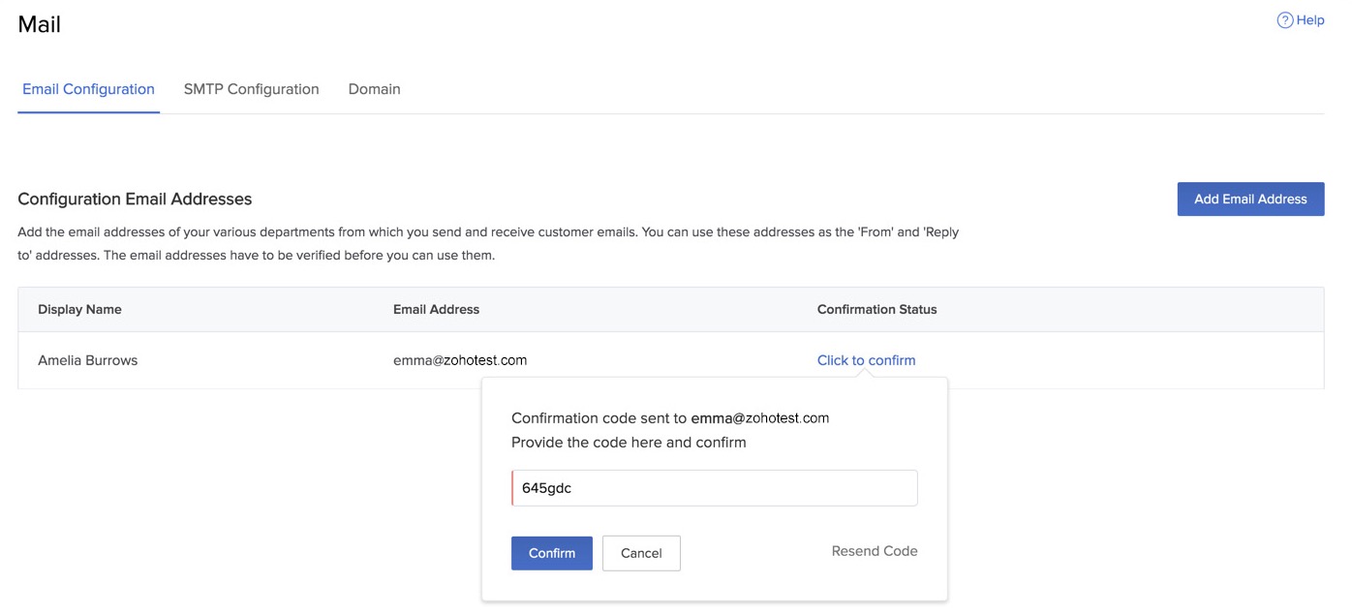Click the Confirmation Status column header
This screenshot has width=1352, height=615.
[876, 310]
